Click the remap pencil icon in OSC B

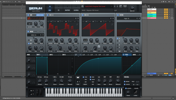[x=99, y=46]
